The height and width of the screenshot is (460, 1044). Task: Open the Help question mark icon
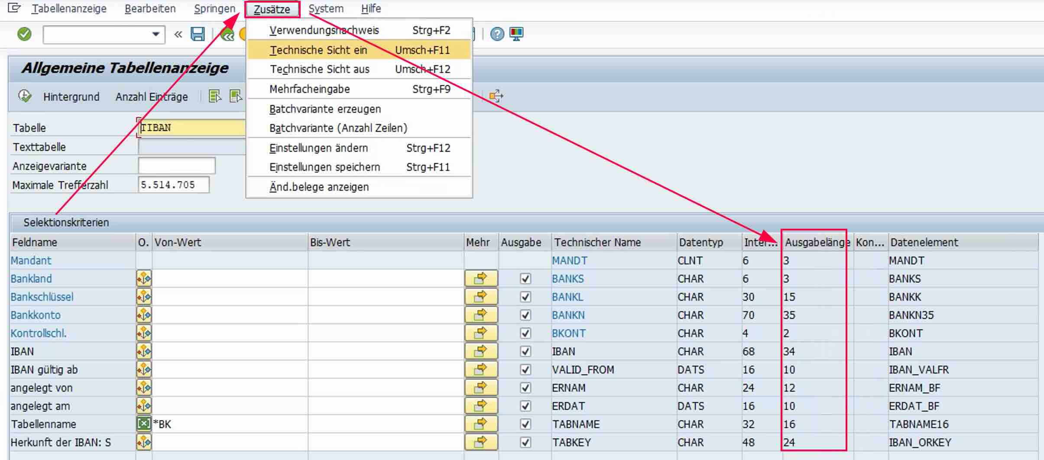click(x=497, y=34)
